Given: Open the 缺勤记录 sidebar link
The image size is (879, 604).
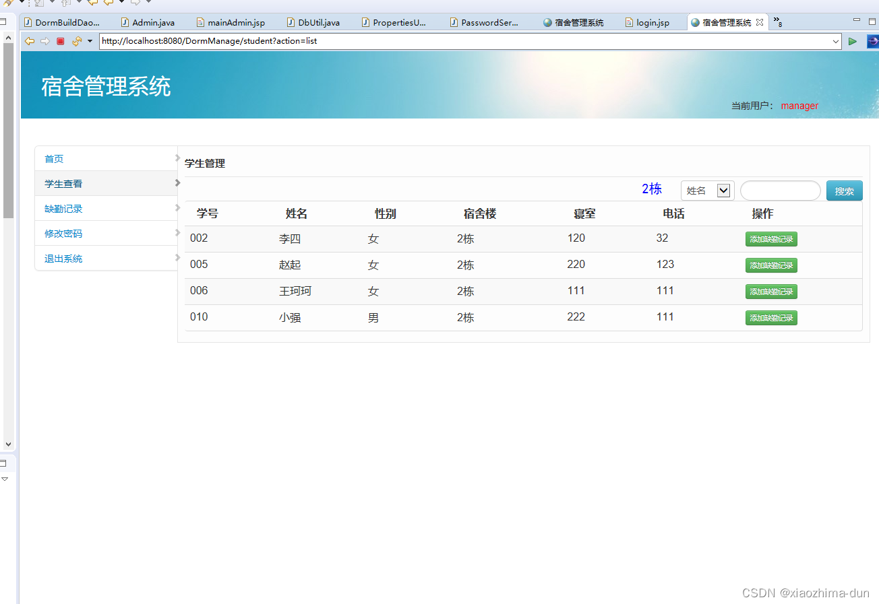Looking at the screenshot, I should 63,209.
